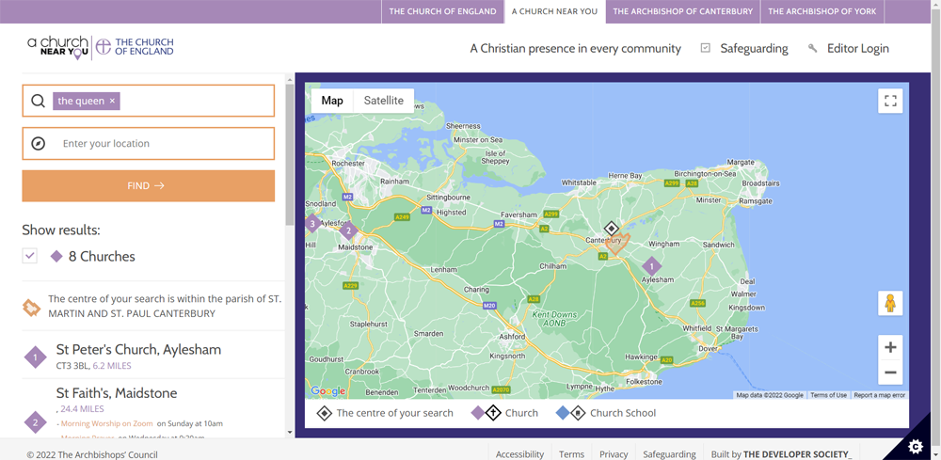Image resolution: width=941 pixels, height=460 pixels.
Task: Click the Church legend icon
Action: point(486,413)
